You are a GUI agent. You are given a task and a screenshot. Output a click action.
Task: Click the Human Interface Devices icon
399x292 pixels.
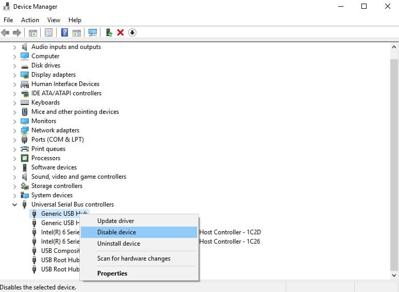coord(25,84)
